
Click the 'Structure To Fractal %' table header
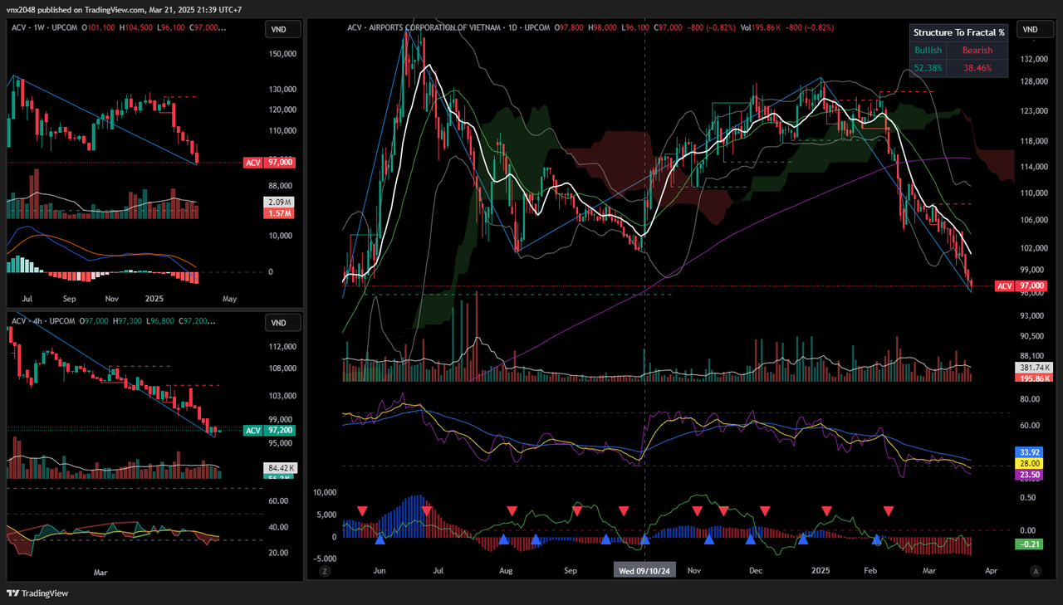click(959, 32)
